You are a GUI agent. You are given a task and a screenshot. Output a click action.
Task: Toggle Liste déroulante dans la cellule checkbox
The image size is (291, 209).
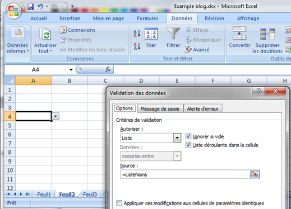pyautogui.click(x=188, y=145)
